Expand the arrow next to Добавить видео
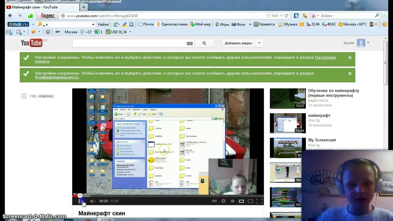Viewport: 393px width, 221px height. pyautogui.click(x=259, y=43)
